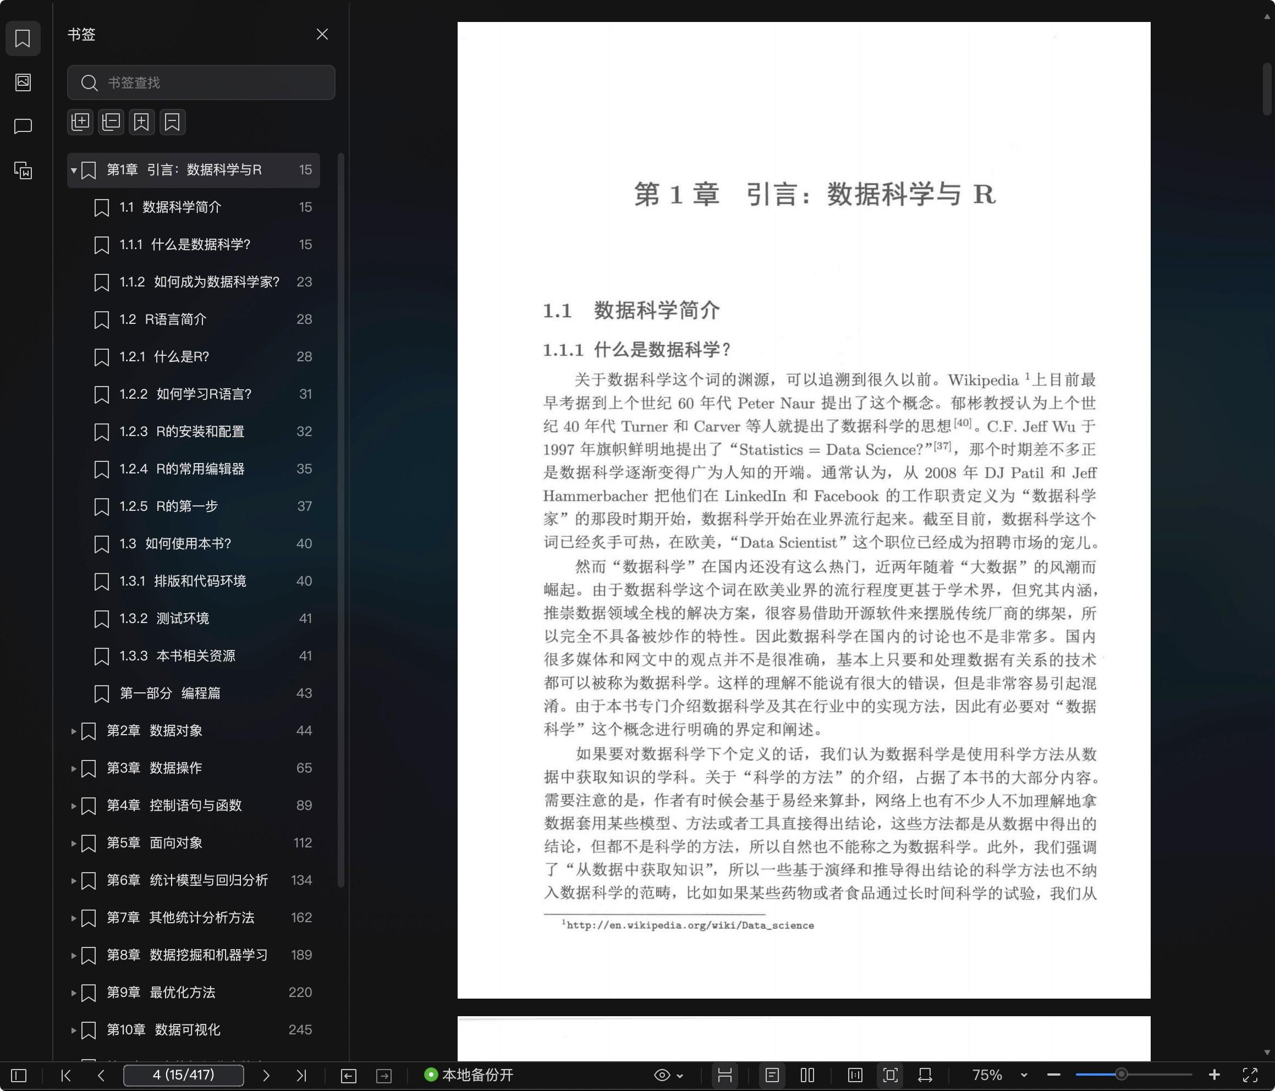Open the eye view mode dropdown

tap(668, 1075)
